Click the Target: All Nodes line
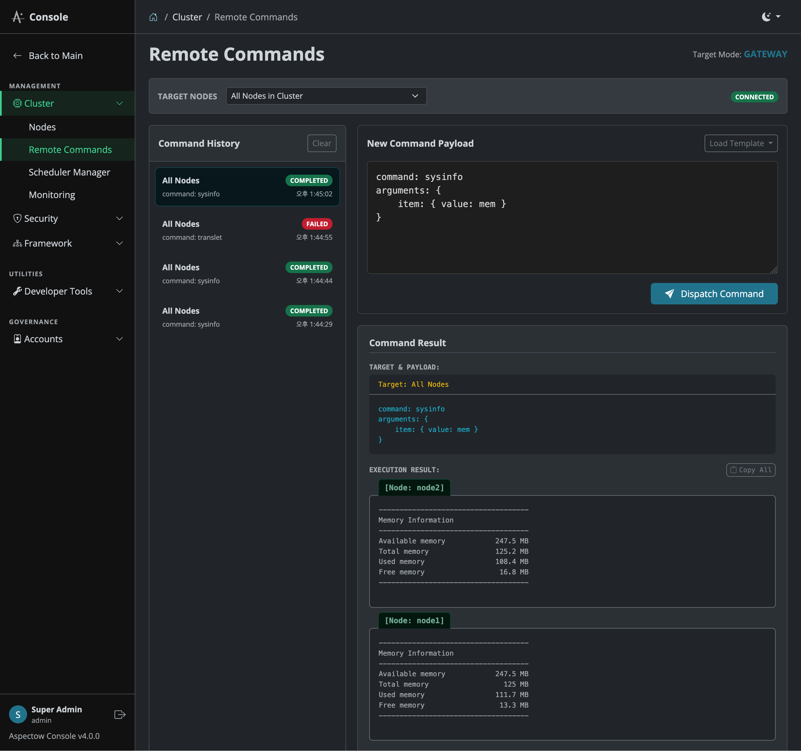 pos(413,384)
